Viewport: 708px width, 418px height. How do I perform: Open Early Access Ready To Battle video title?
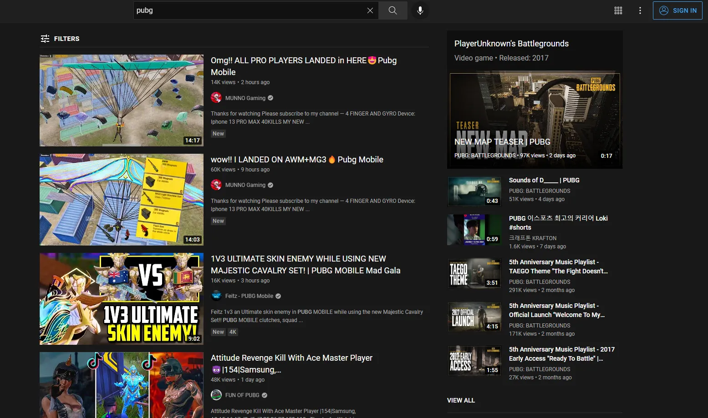[562, 354]
